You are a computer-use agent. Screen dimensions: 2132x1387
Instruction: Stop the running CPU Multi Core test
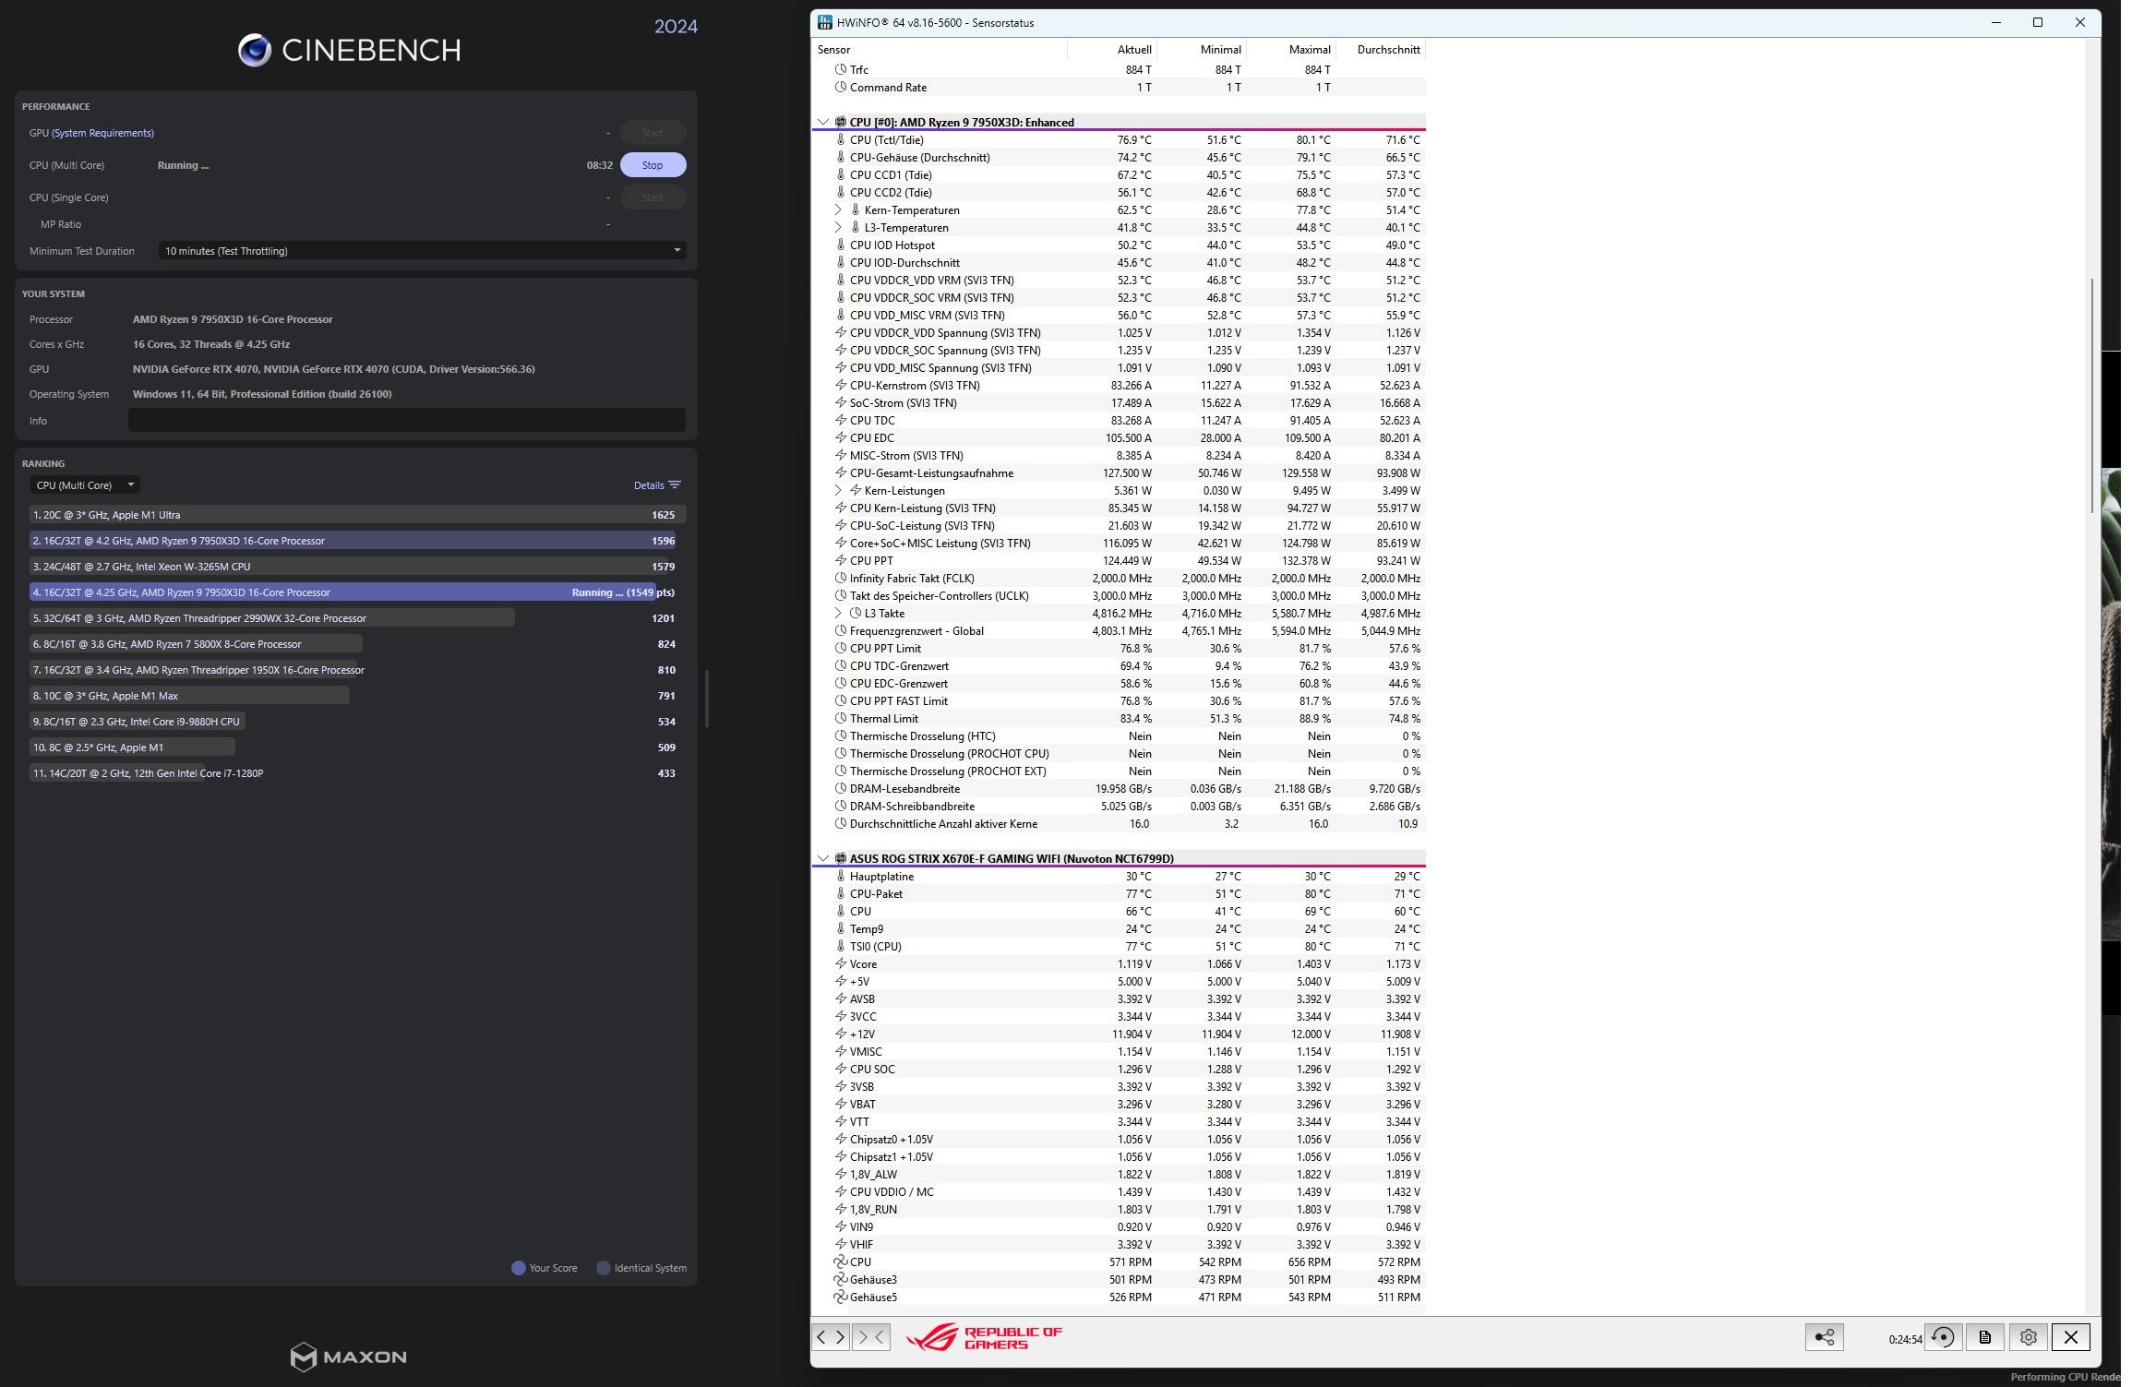click(x=653, y=165)
